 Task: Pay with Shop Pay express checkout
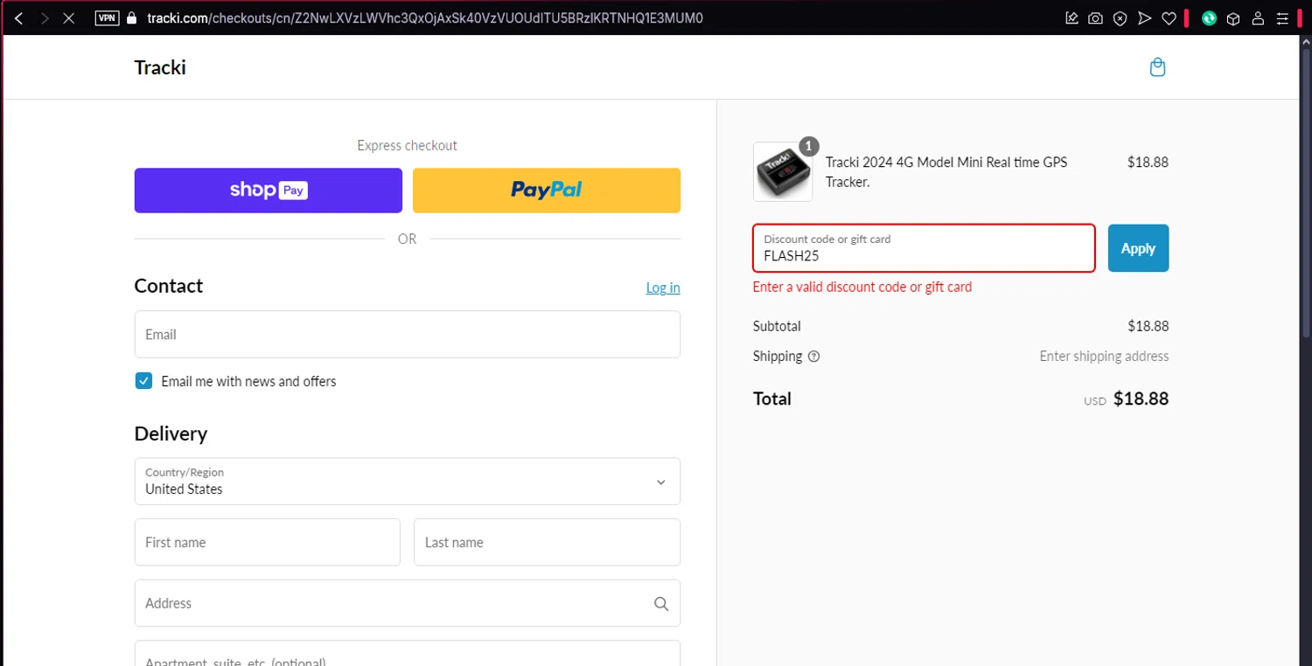click(269, 190)
